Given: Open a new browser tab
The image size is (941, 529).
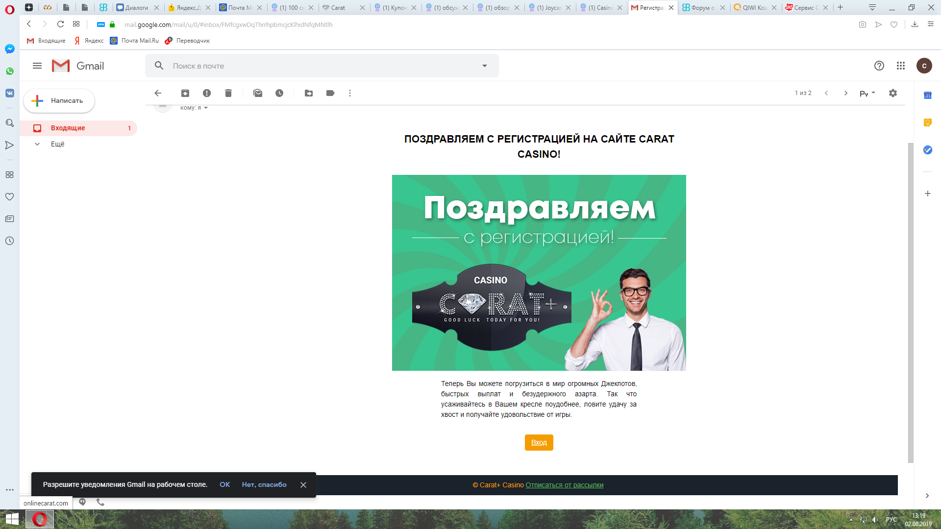Looking at the screenshot, I should (x=840, y=7).
